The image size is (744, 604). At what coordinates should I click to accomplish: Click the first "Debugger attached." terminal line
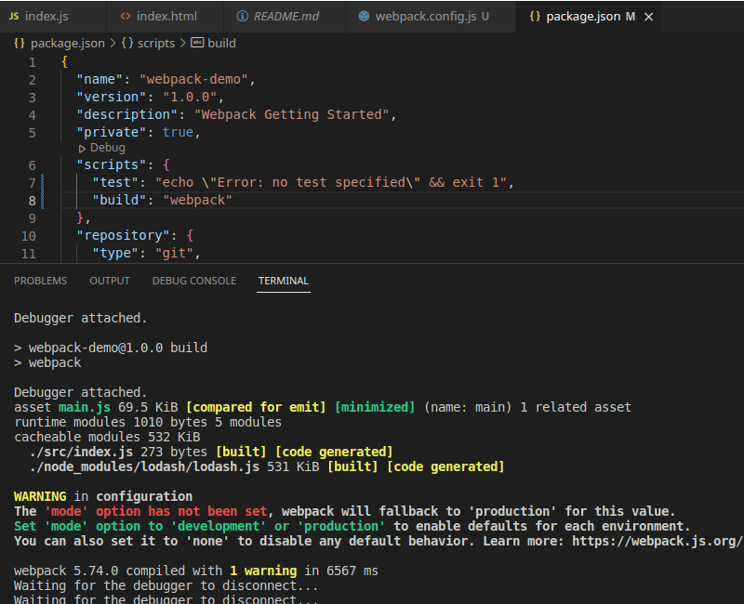(81, 318)
